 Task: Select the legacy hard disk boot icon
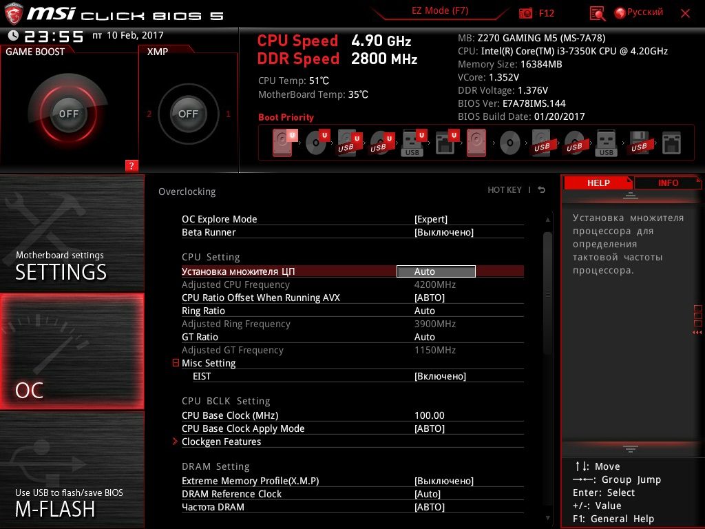476,143
